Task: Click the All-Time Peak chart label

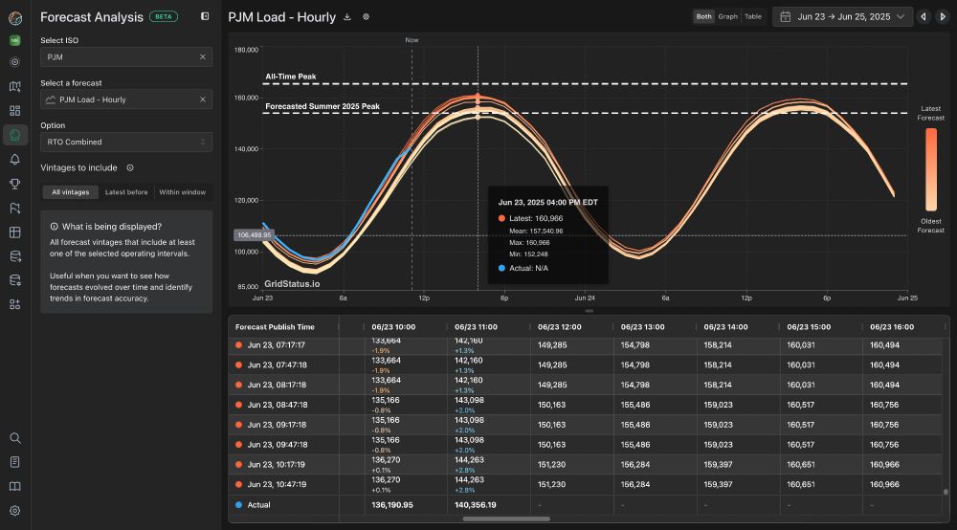Action: click(x=291, y=77)
